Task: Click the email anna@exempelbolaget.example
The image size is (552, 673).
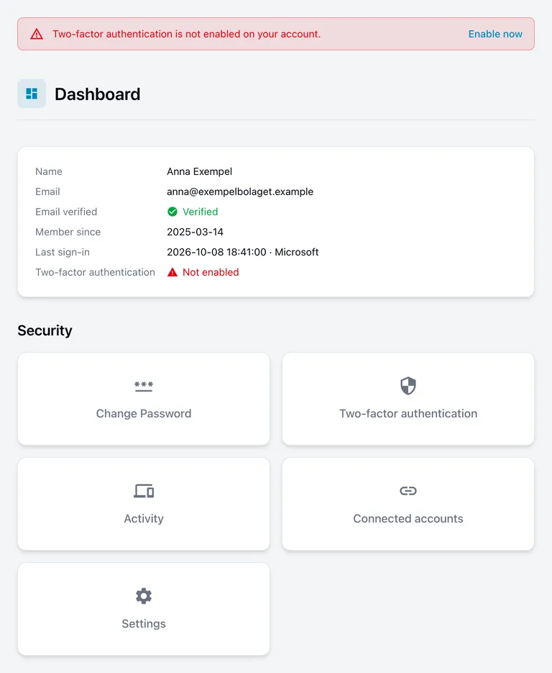Action: tap(240, 191)
